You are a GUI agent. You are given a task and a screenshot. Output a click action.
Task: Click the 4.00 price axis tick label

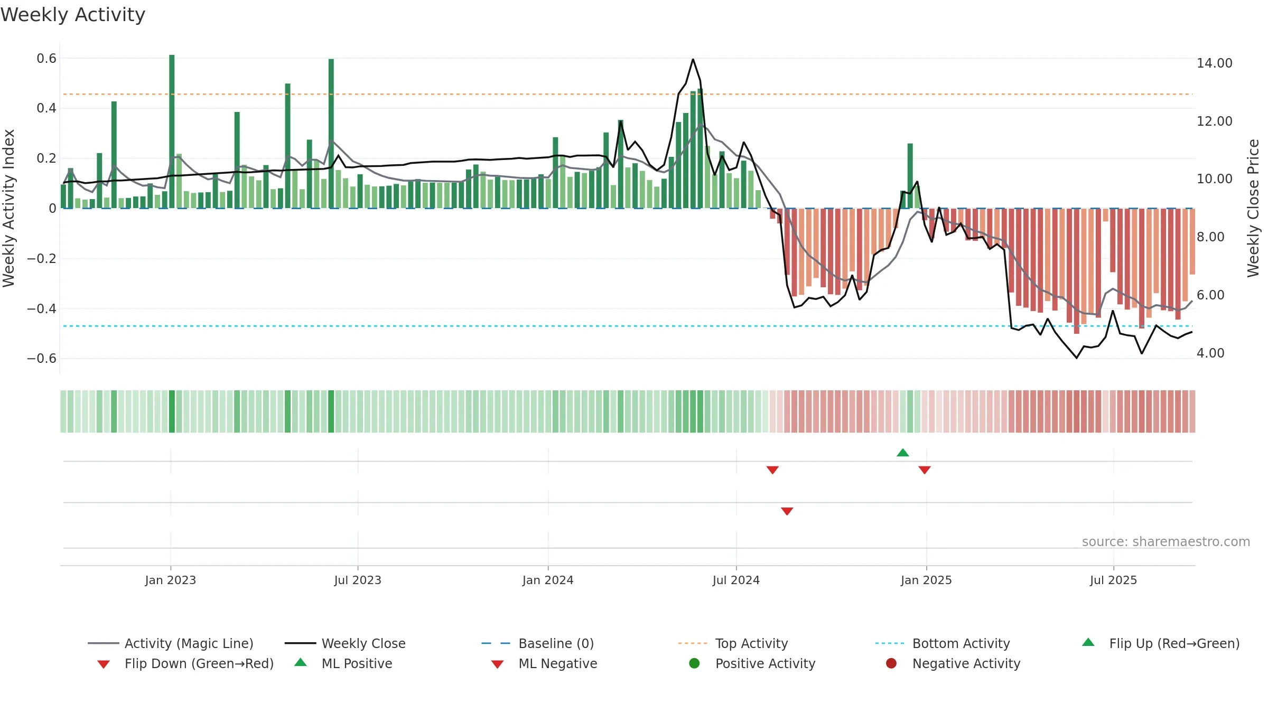coord(1210,353)
